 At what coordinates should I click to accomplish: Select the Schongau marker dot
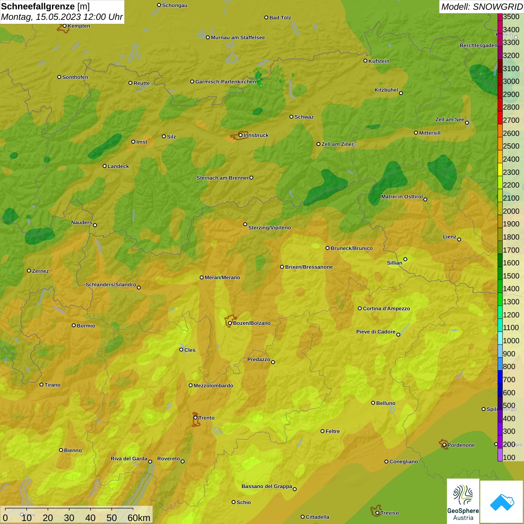(159, 5)
